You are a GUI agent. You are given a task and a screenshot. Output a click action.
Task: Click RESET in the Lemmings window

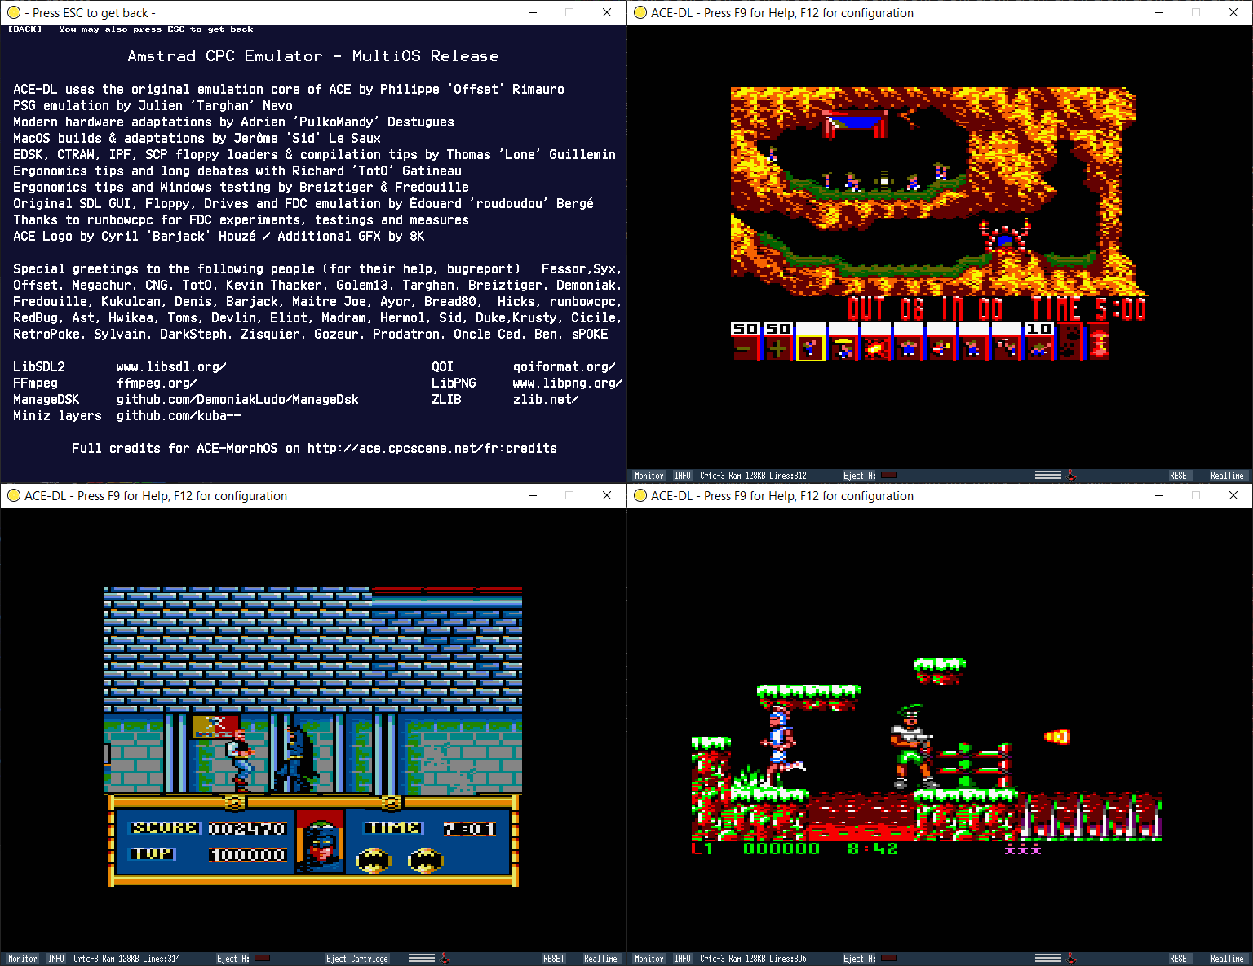click(x=1180, y=476)
